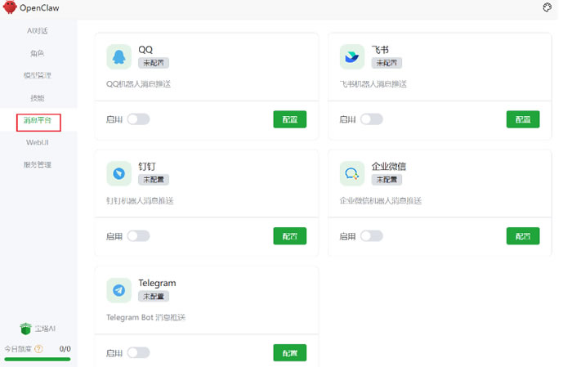Screen dimensions: 572x367
Task: Click the help icon beside 今日额度
Action: tap(38, 349)
